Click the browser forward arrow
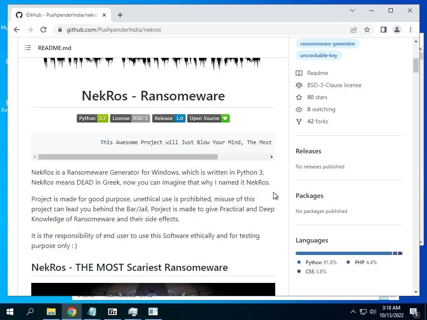 point(30,30)
